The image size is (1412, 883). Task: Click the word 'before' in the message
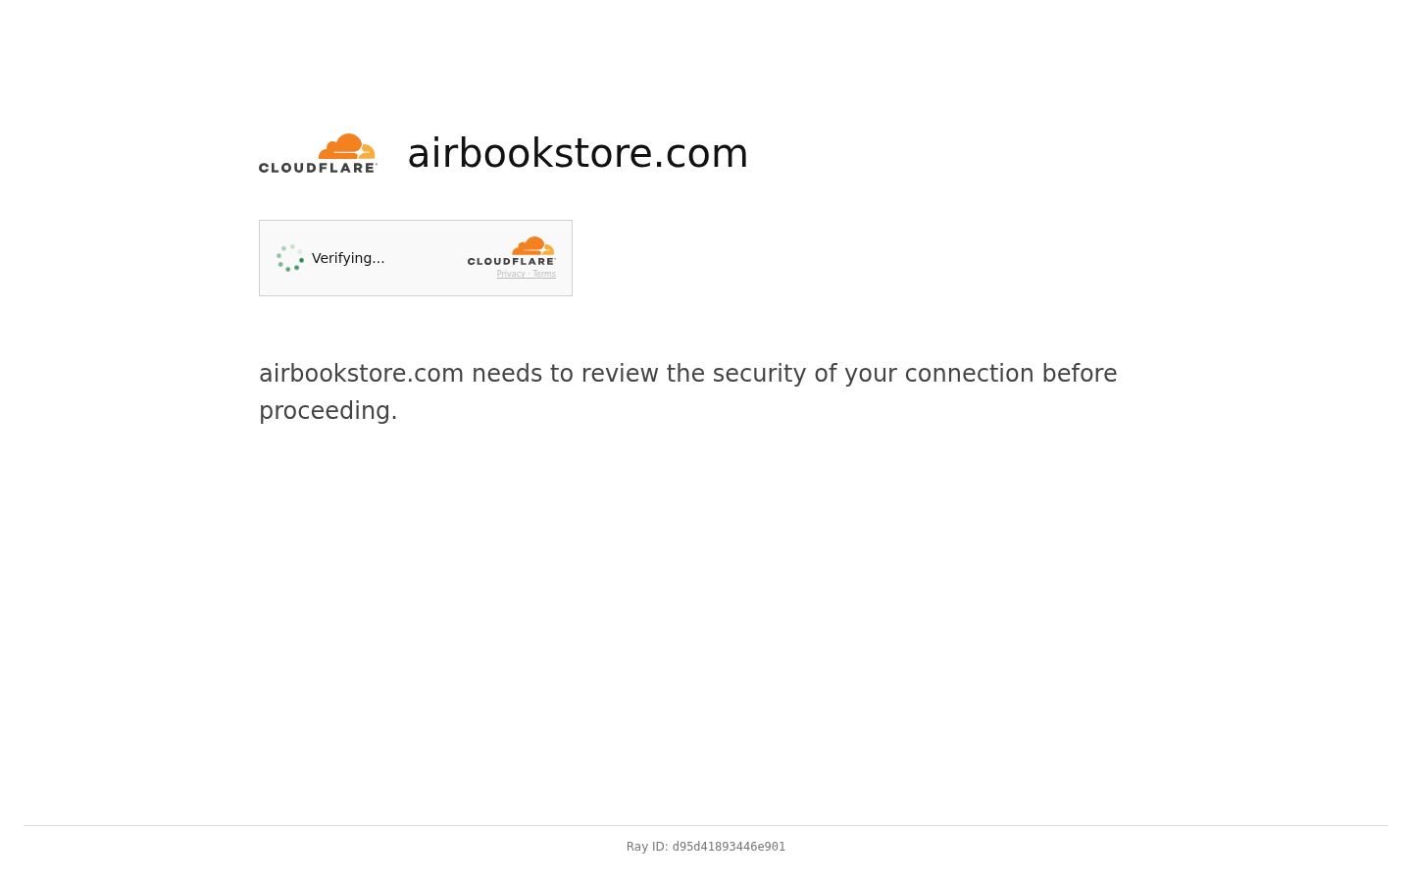click(1080, 374)
